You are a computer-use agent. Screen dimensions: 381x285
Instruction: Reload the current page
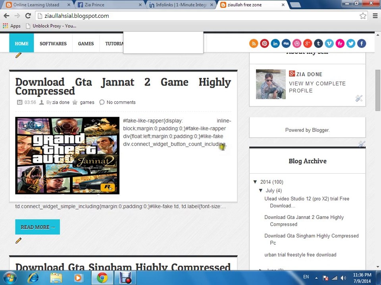28,16
